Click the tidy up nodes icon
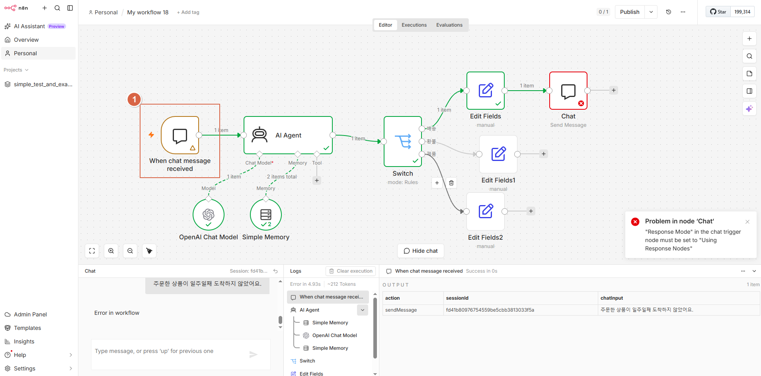Image resolution: width=761 pixels, height=376 pixels. [149, 251]
